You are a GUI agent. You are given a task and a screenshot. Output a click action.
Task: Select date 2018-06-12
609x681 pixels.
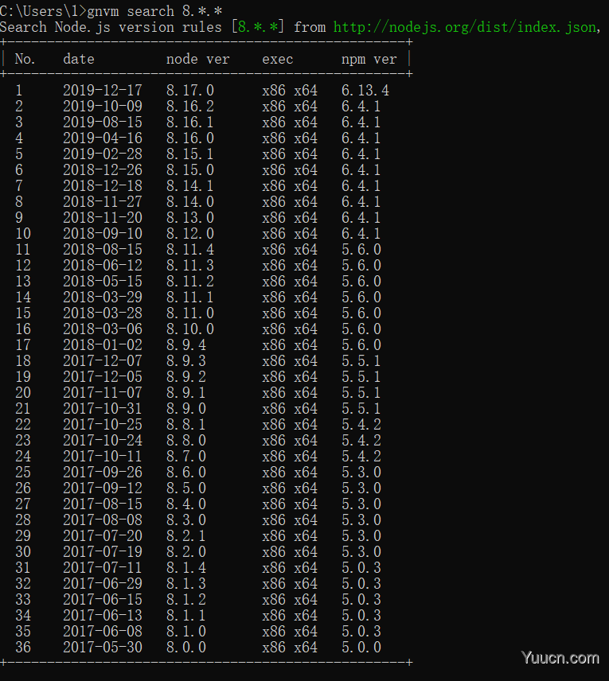pos(103,266)
